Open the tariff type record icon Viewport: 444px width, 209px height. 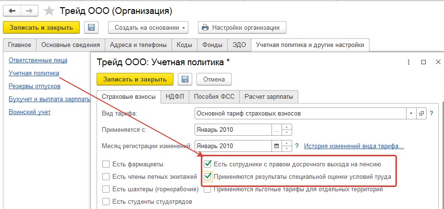(421, 114)
